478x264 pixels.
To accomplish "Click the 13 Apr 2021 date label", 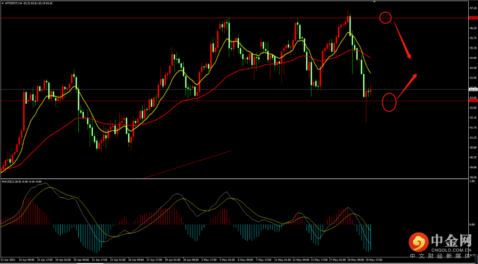I will tap(8, 260).
